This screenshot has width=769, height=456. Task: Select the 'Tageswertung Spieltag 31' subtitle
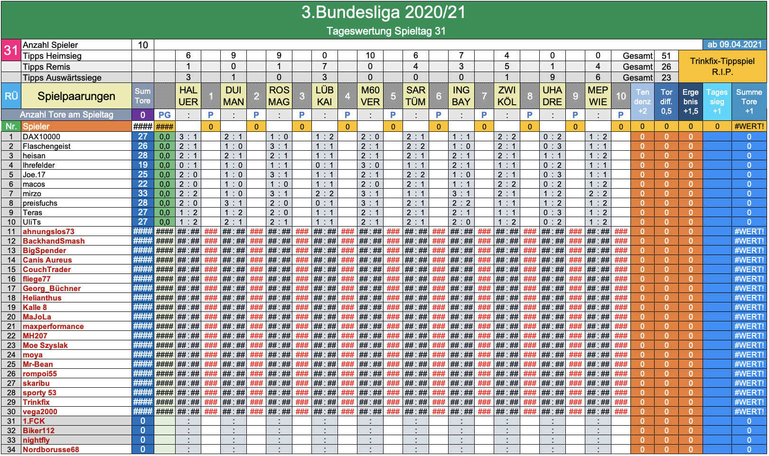click(386, 31)
